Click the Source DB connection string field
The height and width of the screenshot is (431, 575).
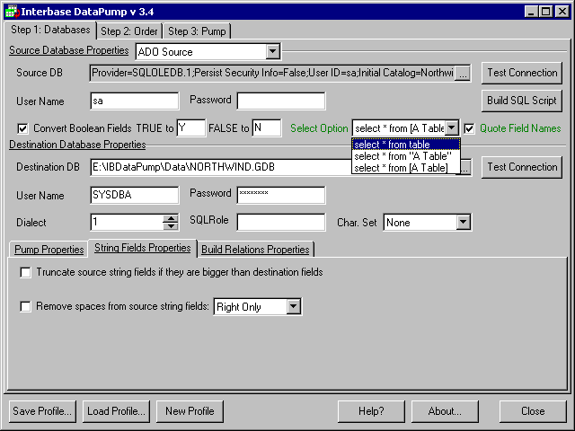[x=272, y=73]
